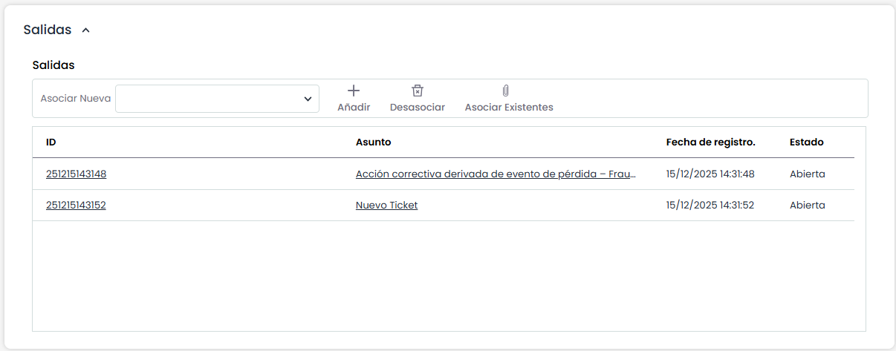Open the Acción correctiva derivada subject link

click(x=496, y=174)
